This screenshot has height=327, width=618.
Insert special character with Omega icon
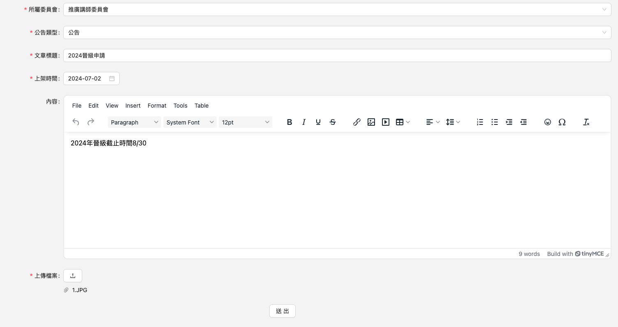pos(562,122)
